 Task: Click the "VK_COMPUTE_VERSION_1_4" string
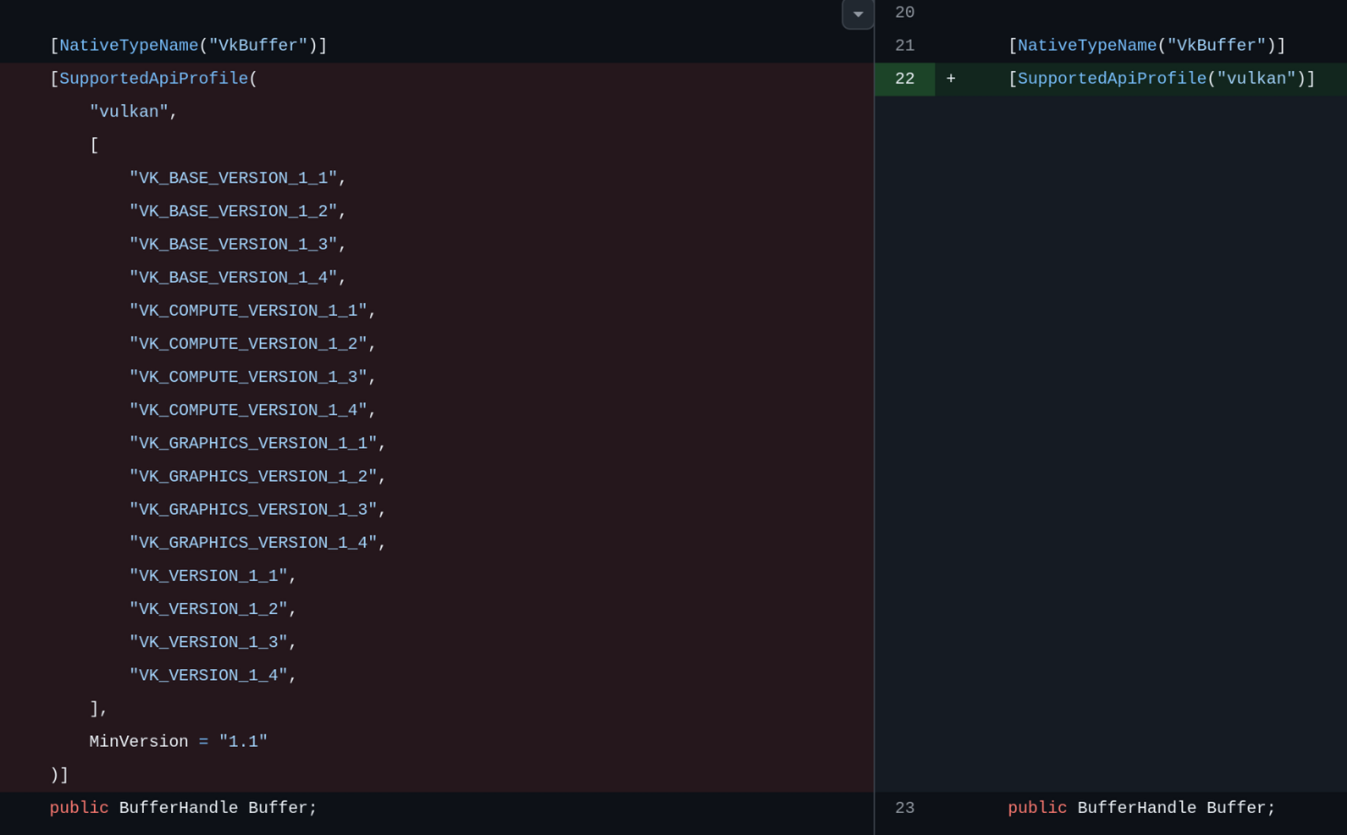click(x=249, y=410)
